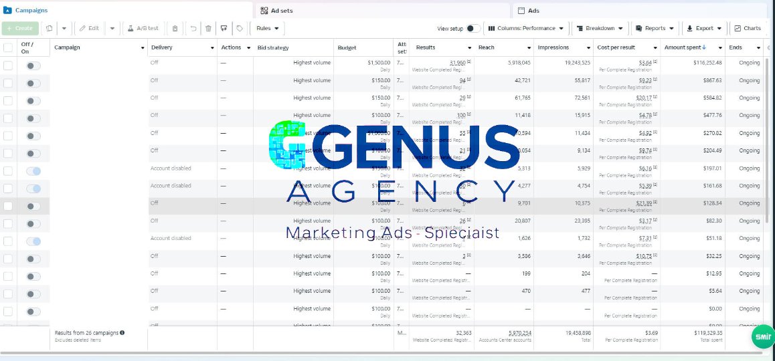This screenshot has height=361, width=775.
Task: Check the box for the $12.95 row
Action: pos(8,277)
